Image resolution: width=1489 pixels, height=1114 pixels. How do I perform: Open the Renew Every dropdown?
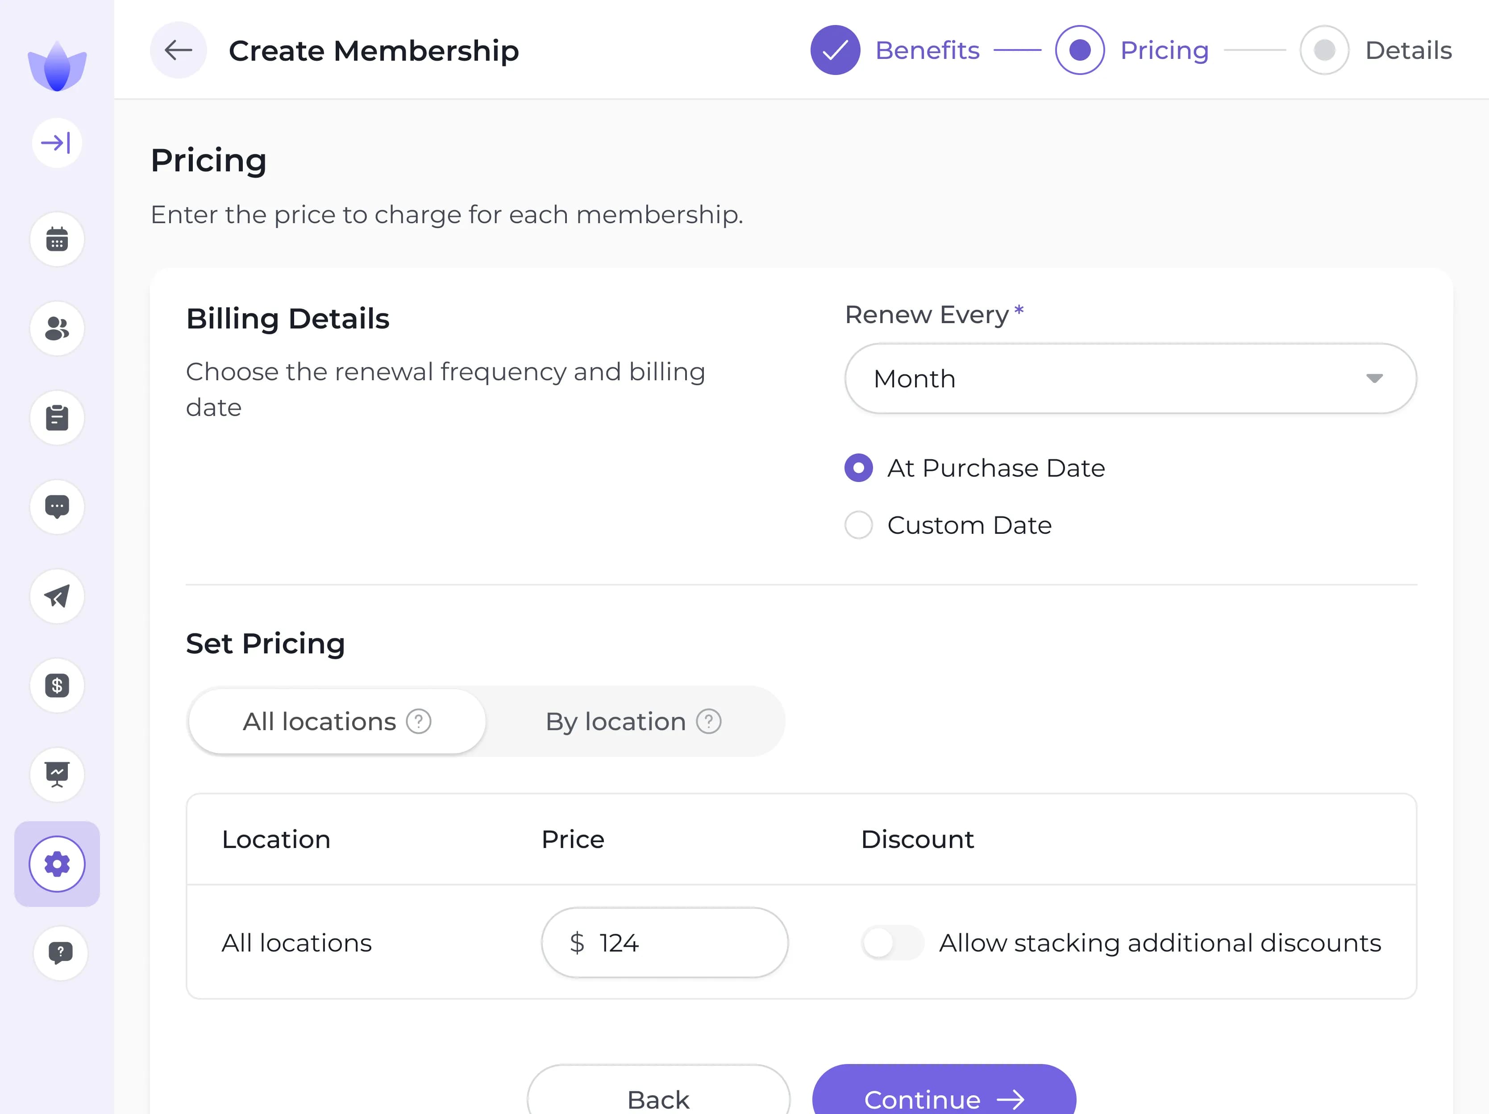[x=1130, y=378]
